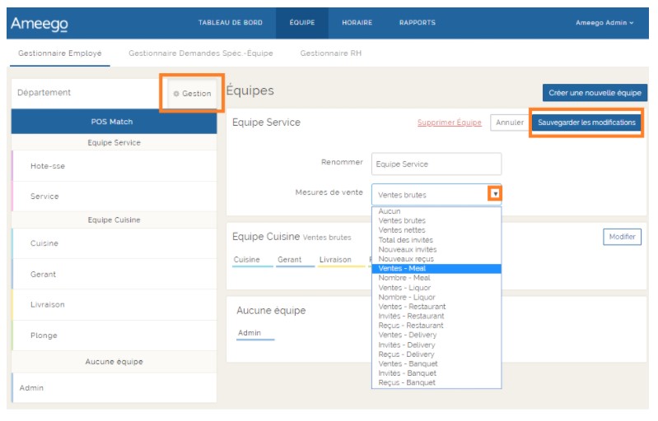The height and width of the screenshot is (421, 658).
Task: Select the POS Match header
Action: click(112, 122)
